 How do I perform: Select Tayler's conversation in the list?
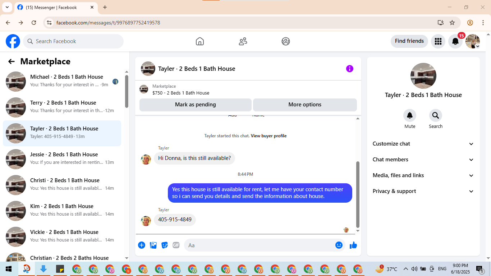click(x=62, y=133)
